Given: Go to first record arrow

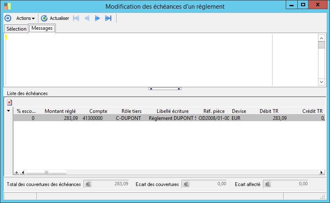Looking at the screenshot, I should (x=76, y=18).
